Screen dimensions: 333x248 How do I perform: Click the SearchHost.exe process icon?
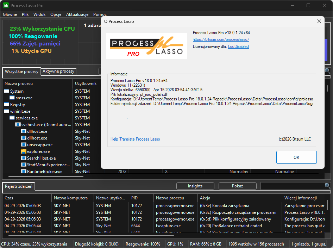(23, 158)
